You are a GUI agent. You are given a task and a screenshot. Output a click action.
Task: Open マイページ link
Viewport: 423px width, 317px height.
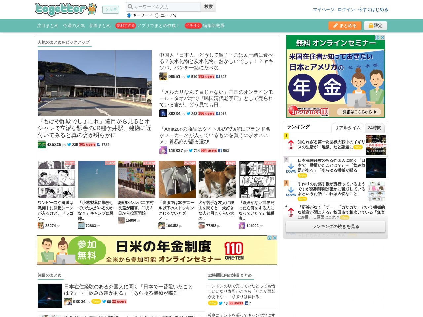click(324, 10)
